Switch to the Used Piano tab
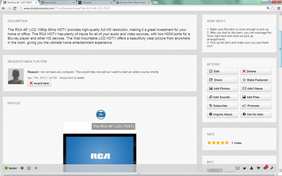The image size is (282, 176). (57, 2)
